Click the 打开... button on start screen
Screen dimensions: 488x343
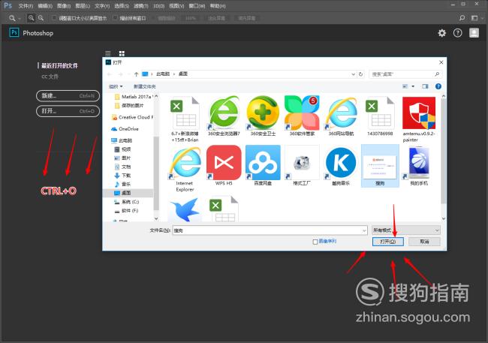click(68, 111)
